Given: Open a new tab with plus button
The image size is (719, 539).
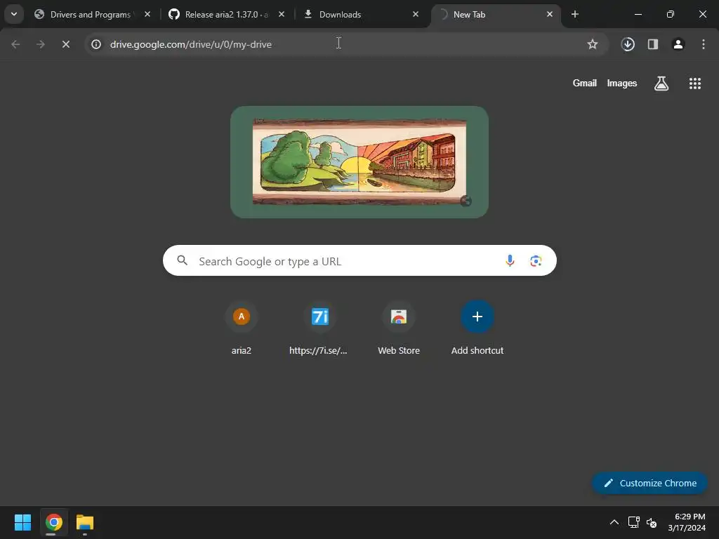Looking at the screenshot, I should point(574,14).
